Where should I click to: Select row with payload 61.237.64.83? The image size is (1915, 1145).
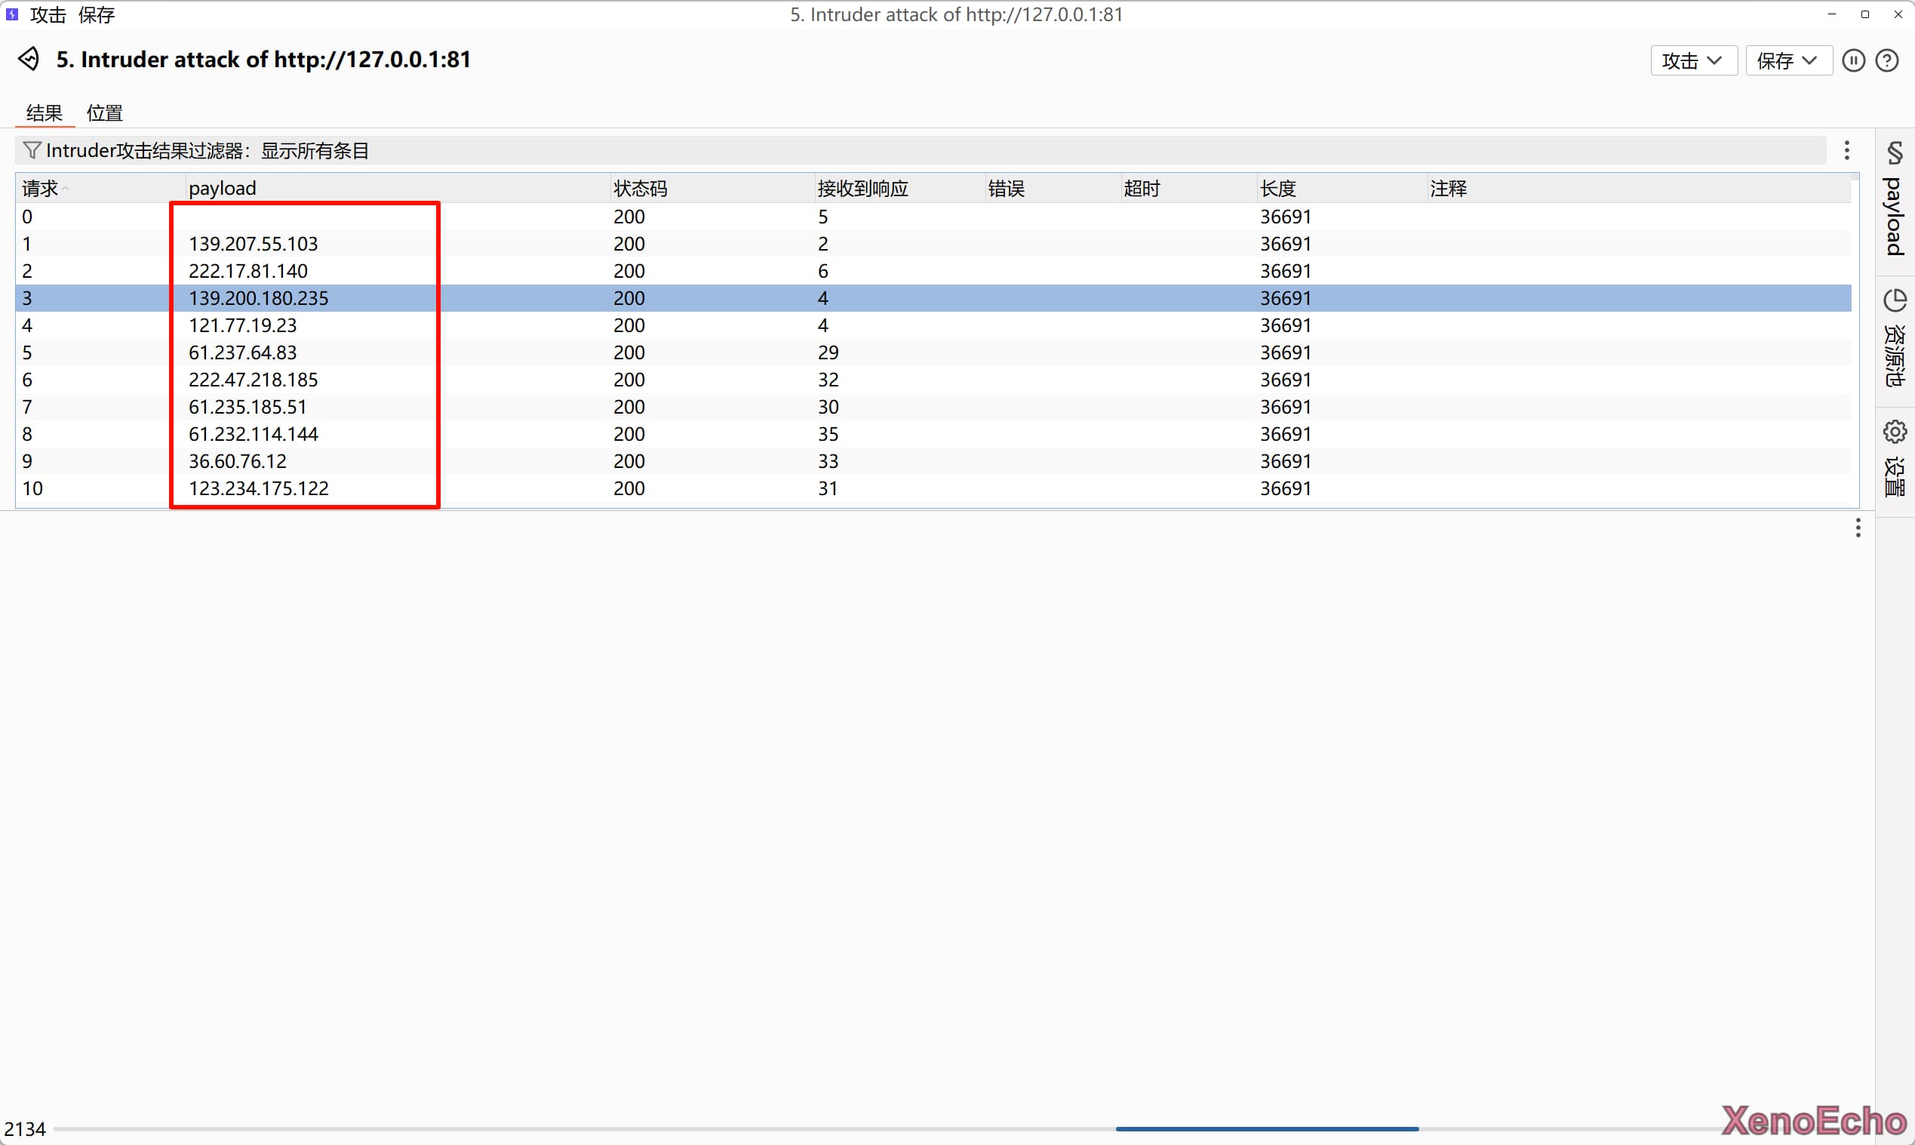pos(243,352)
